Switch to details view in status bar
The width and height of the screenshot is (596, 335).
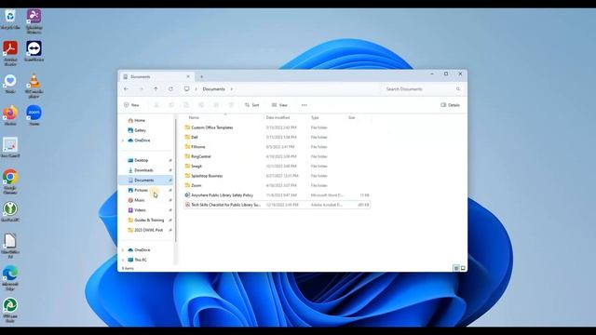456,268
